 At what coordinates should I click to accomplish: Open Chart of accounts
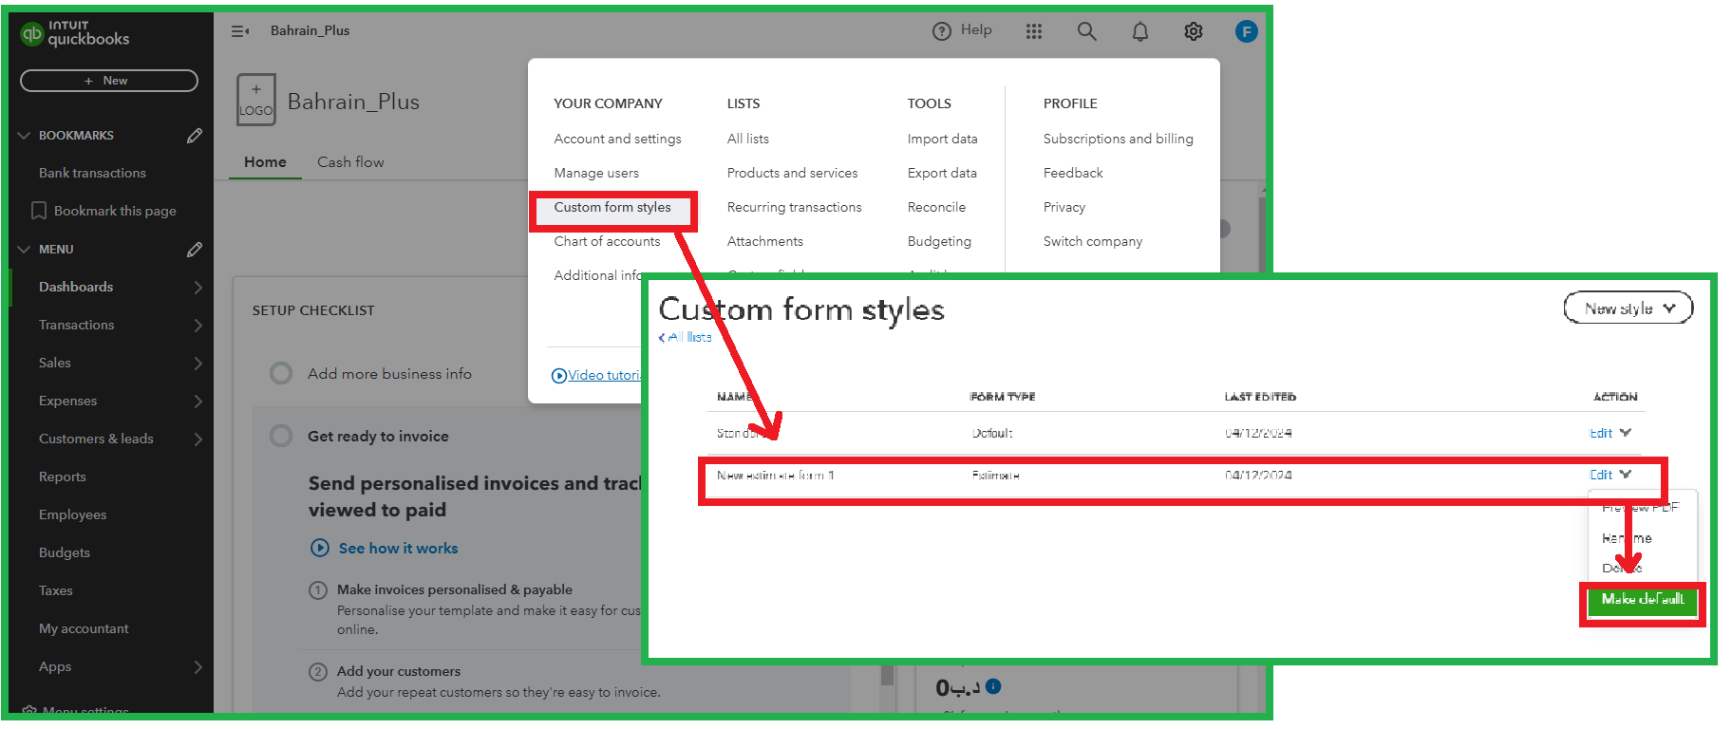click(x=607, y=241)
